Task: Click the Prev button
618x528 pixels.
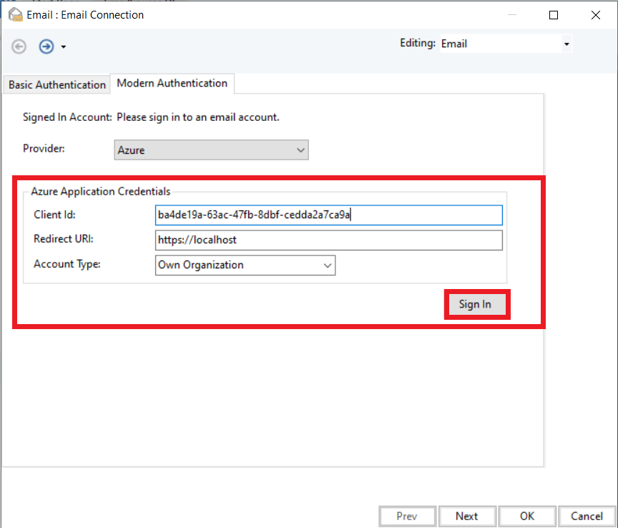Action: pos(407,516)
